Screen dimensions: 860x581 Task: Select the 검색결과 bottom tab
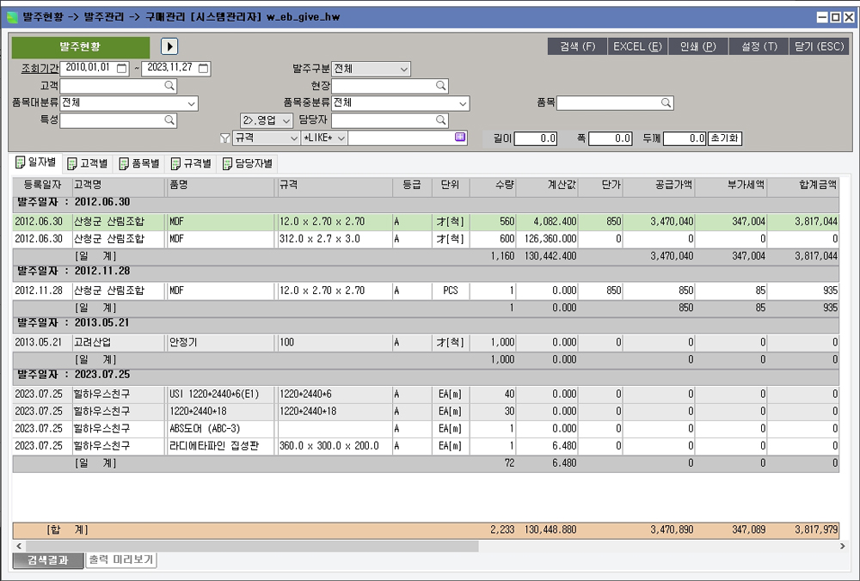point(47,560)
